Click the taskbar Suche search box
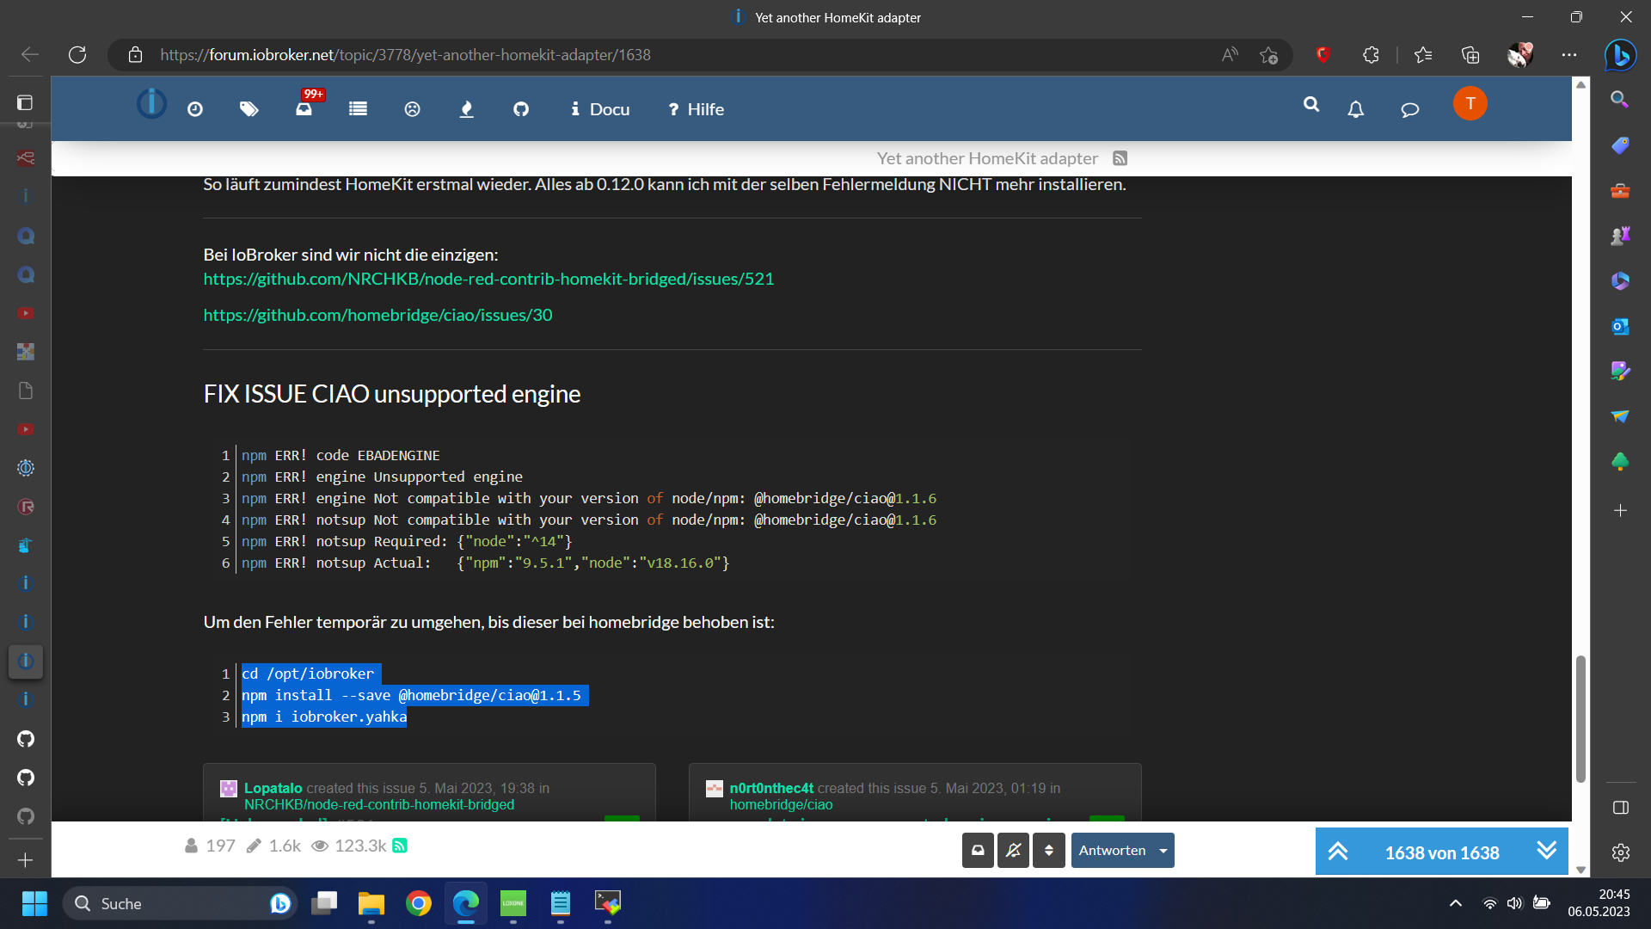 click(x=180, y=903)
